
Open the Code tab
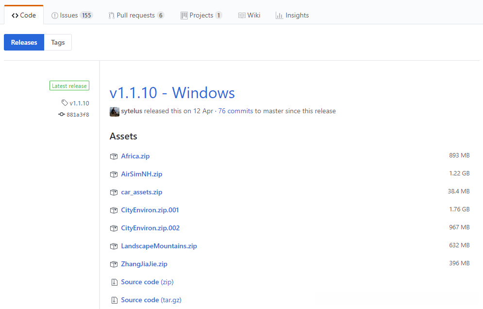point(24,15)
